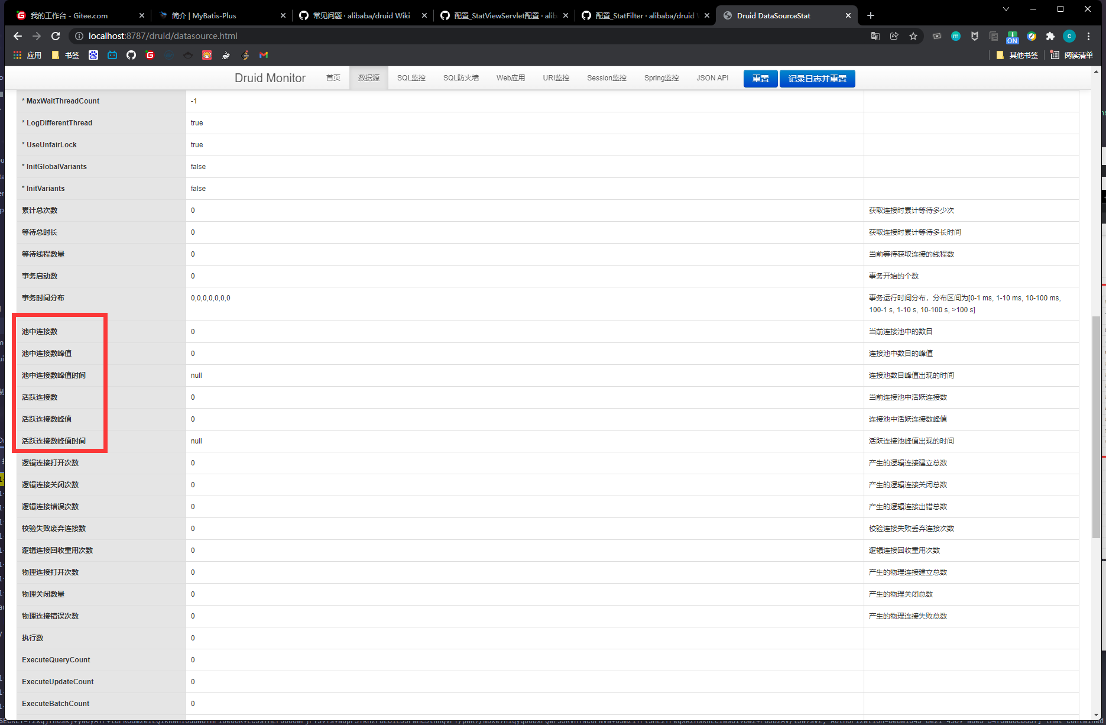
Task: Bookmark this page with the star icon
Action: pos(913,36)
